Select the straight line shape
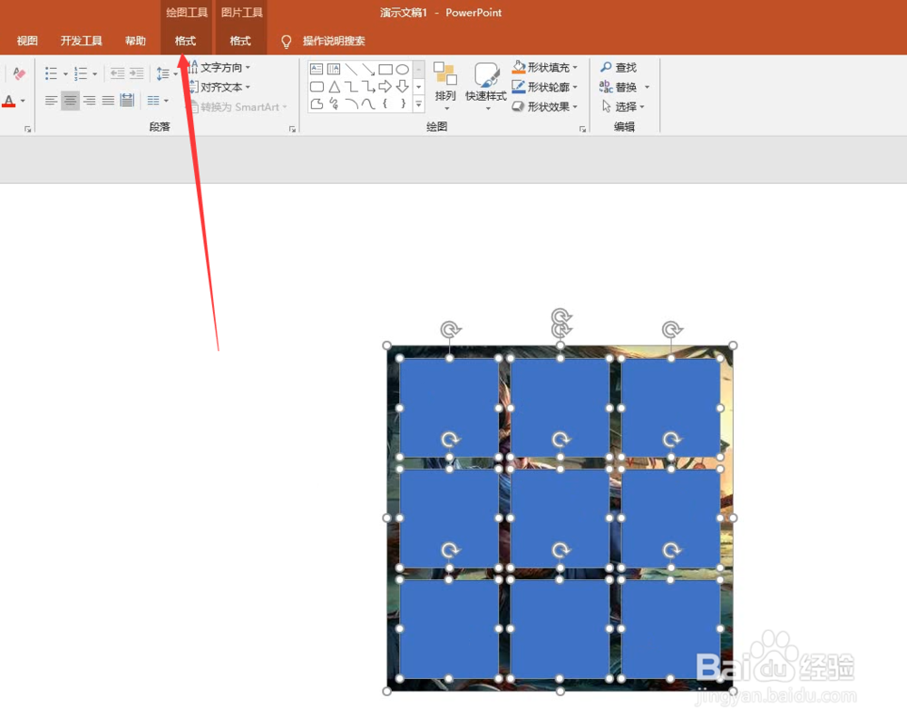The width and height of the screenshot is (907, 727). (351, 70)
